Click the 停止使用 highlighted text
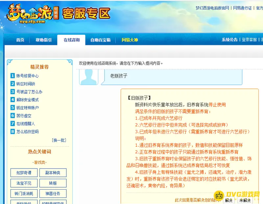Image resolution: width=263 pixels, height=204 pixels. click(x=217, y=104)
